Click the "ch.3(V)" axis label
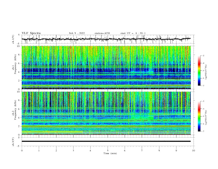218x169 pixels. point(13,142)
